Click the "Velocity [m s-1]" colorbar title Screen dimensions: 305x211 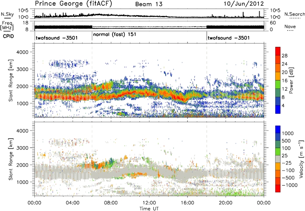[301, 159]
